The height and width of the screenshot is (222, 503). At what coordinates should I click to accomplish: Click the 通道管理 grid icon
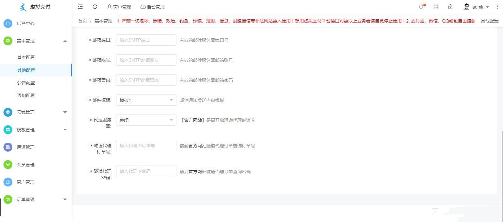click(8, 147)
